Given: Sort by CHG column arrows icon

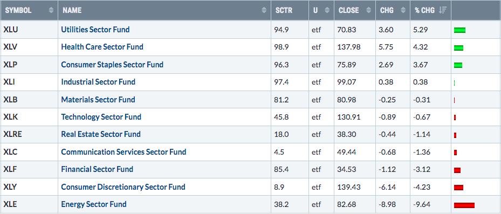Looking at the screenshot, I should [403, 10].
